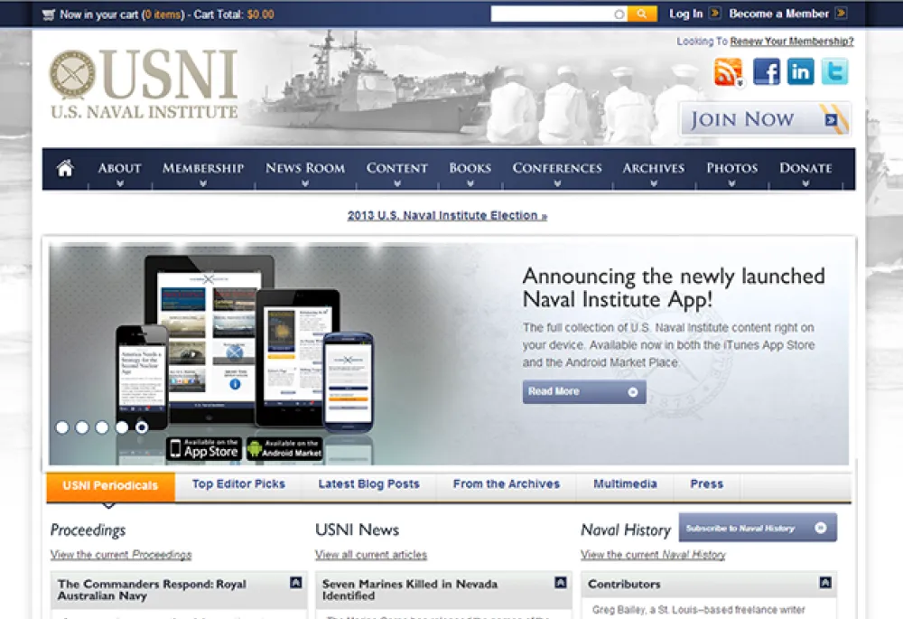Click the shopping cart icon

pos(49,14)
